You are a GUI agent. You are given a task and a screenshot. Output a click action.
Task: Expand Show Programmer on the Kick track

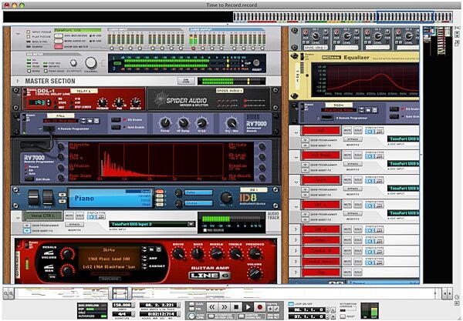coord(305,140)
